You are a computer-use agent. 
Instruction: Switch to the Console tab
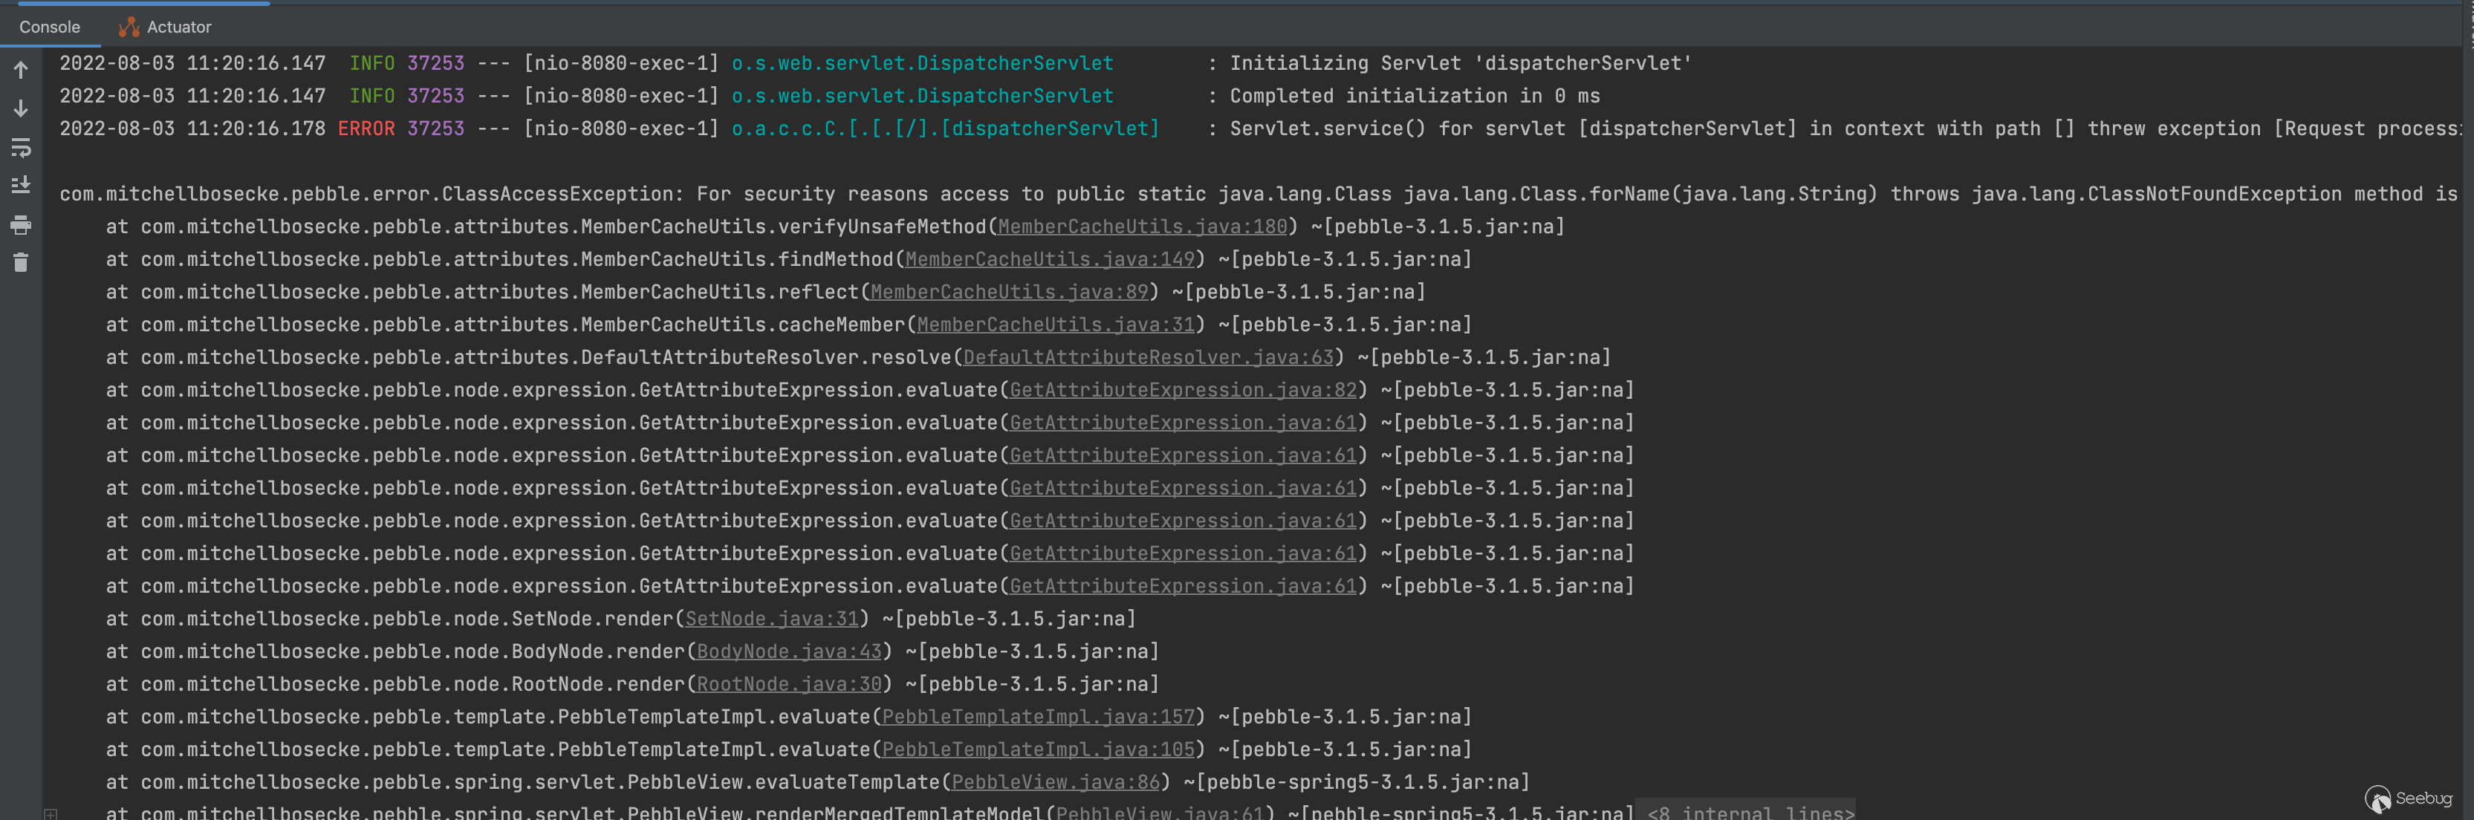(x=50, y=27)
